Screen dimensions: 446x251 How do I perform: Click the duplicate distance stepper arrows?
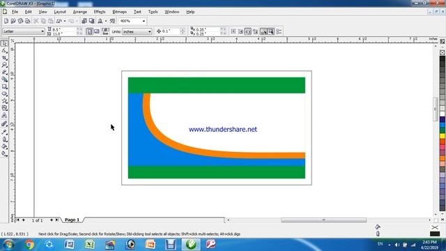[223, 31]
